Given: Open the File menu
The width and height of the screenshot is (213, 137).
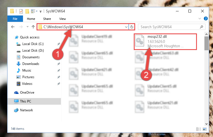Looking at the screenshot, I should [15, 19].
